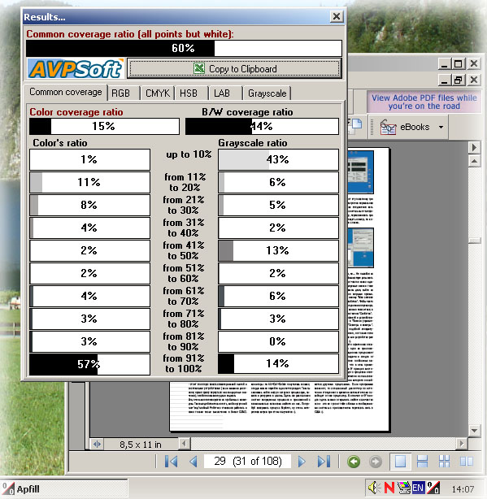Viewport: 487px width, 499px height.
Task: Minimize the Acrobat window
Action: (x=445, y=64)
